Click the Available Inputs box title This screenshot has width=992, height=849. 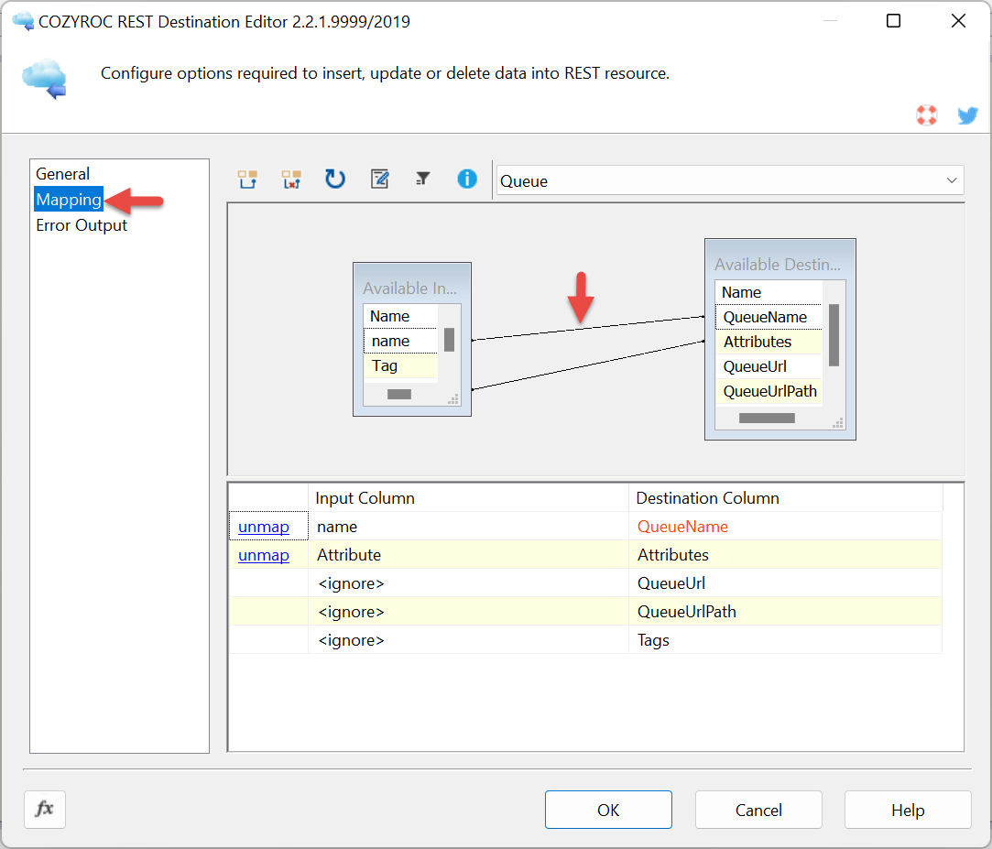409,288
